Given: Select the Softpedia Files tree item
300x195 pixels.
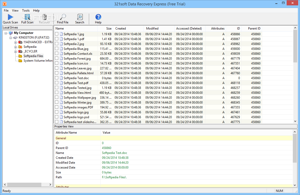Looking at the screenshot, I should 33,56.
